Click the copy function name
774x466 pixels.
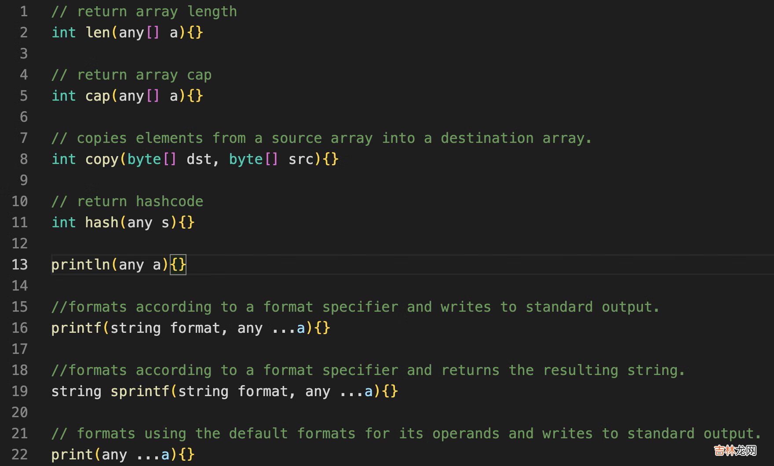click(102, 159)
